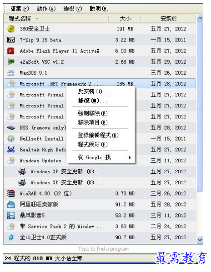Click the Adobe Flash Player 11 ActiveX icon
This screenshot has height=272, width=211.
11,51
